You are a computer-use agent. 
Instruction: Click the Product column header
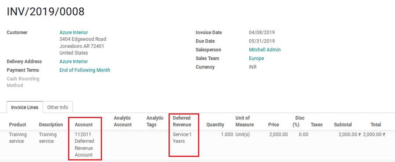[x=18, y=125]
